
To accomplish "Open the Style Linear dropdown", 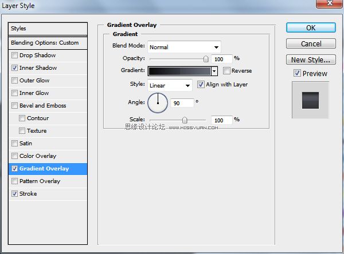I will pos(170,85).
